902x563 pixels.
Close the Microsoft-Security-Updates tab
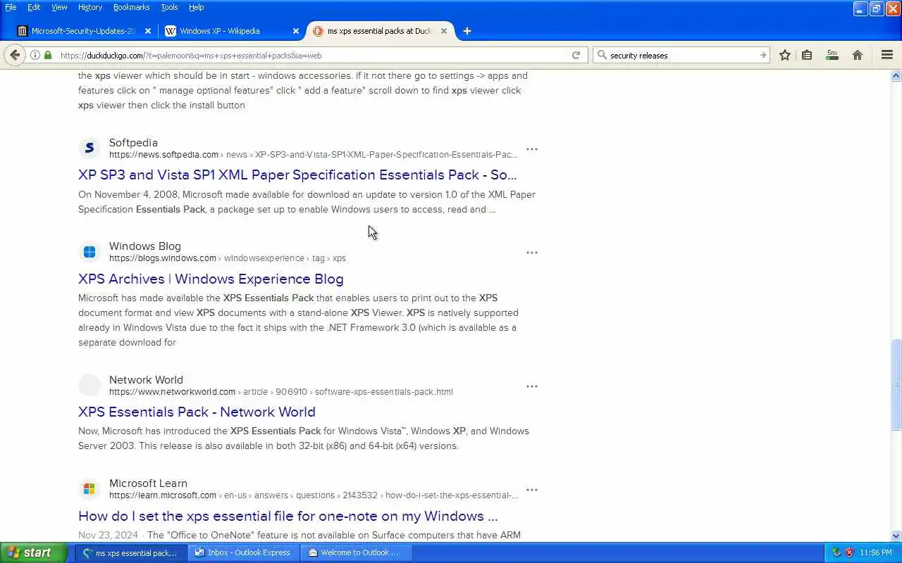147,31
